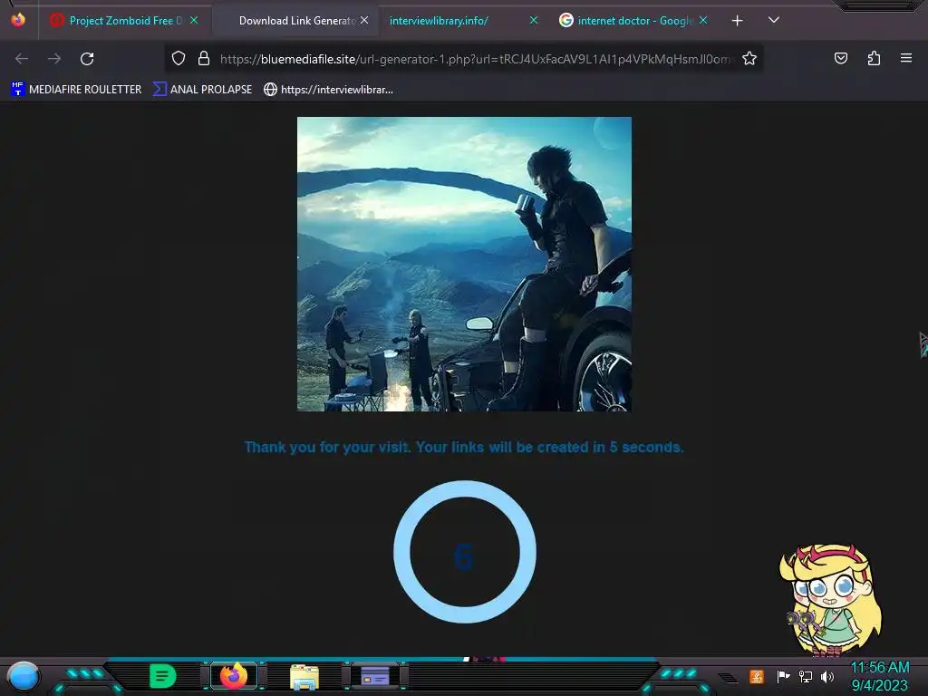Close the interviewlibrary.info tab
The height and width of the screenshot is (696, 928).
534,21
